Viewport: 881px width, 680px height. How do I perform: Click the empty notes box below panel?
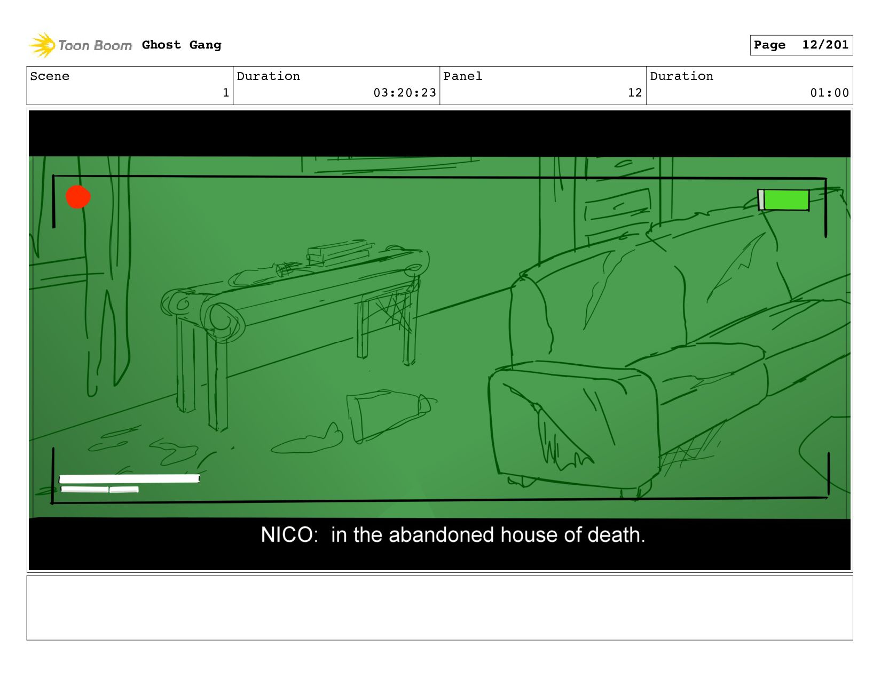pyautogui.click(x=439, y=608)
